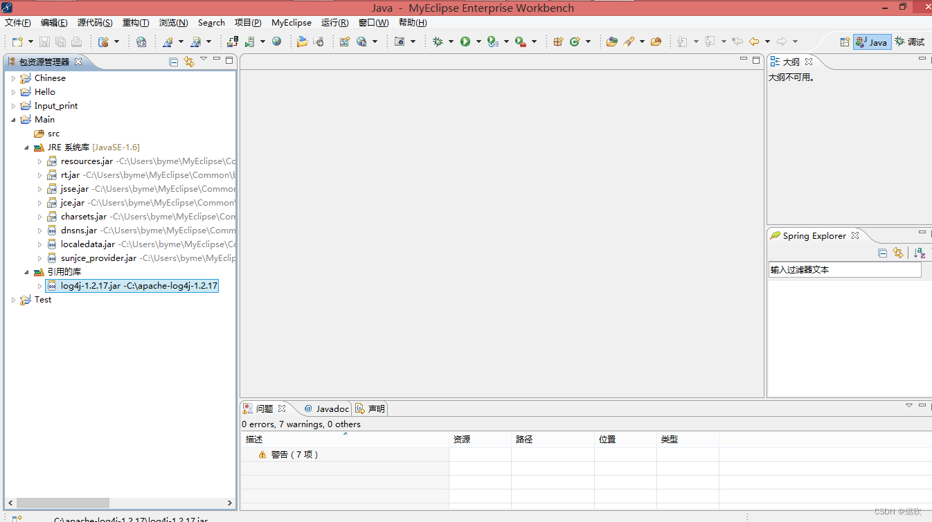Open the 文件(F) menu
The image size is (932, 522).
coord(18,23)
